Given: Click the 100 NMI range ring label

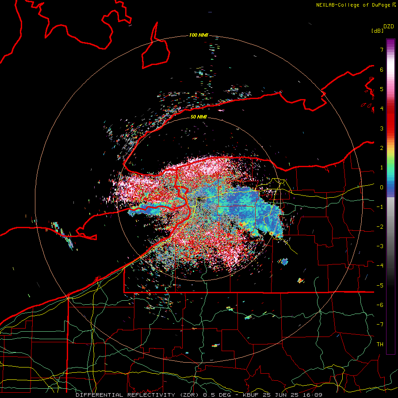Looking at the screenshot, I should tap(199, 35).
